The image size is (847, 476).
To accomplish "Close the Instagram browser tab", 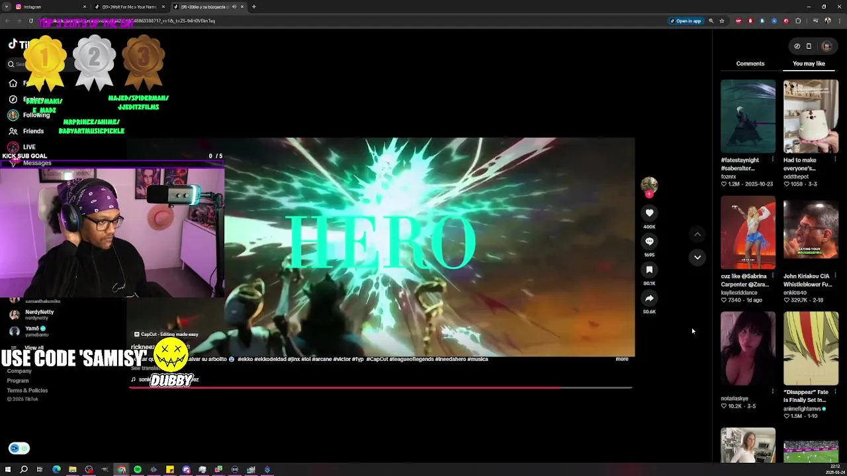I will [85, 7].
